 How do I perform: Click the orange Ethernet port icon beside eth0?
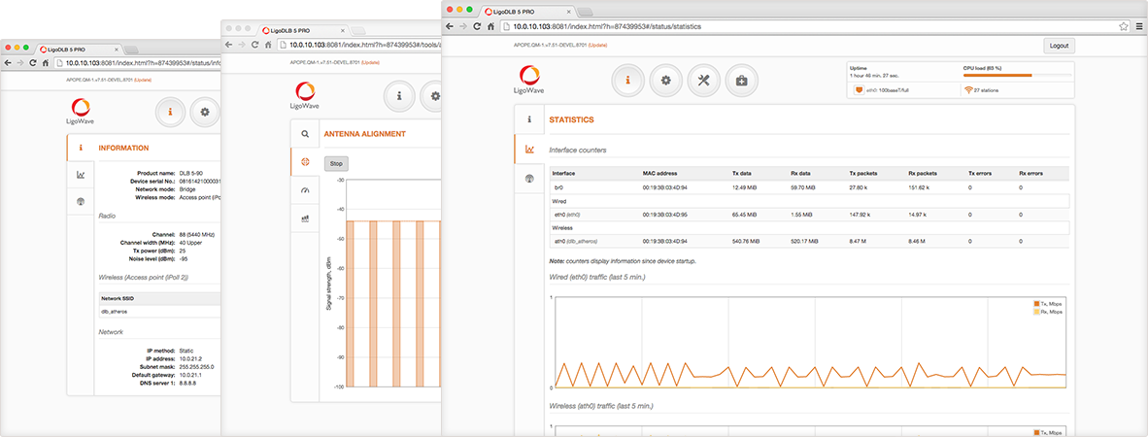pyautogui.click(x=859, y=90)
